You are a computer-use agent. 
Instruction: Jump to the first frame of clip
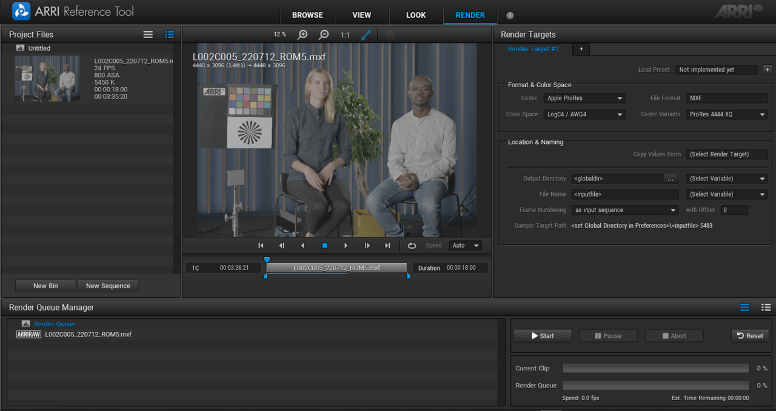point(261,246)
